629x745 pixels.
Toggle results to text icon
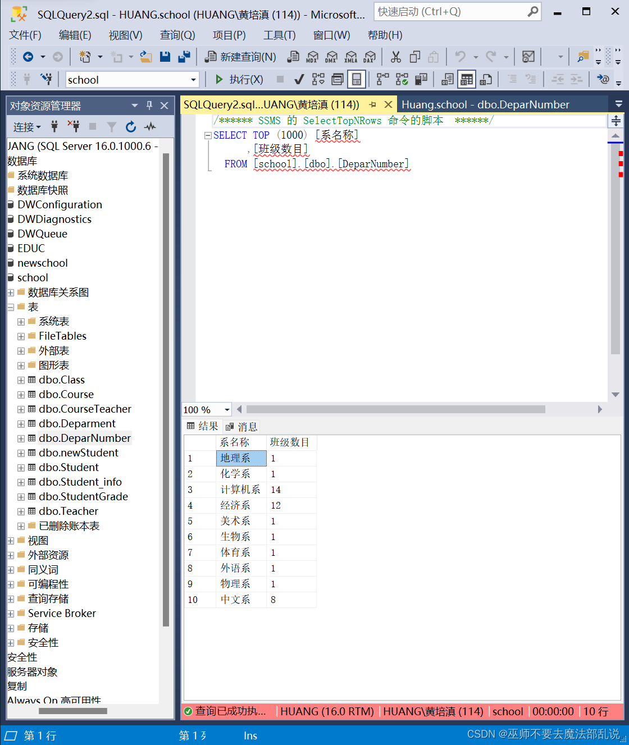[448, 79]
